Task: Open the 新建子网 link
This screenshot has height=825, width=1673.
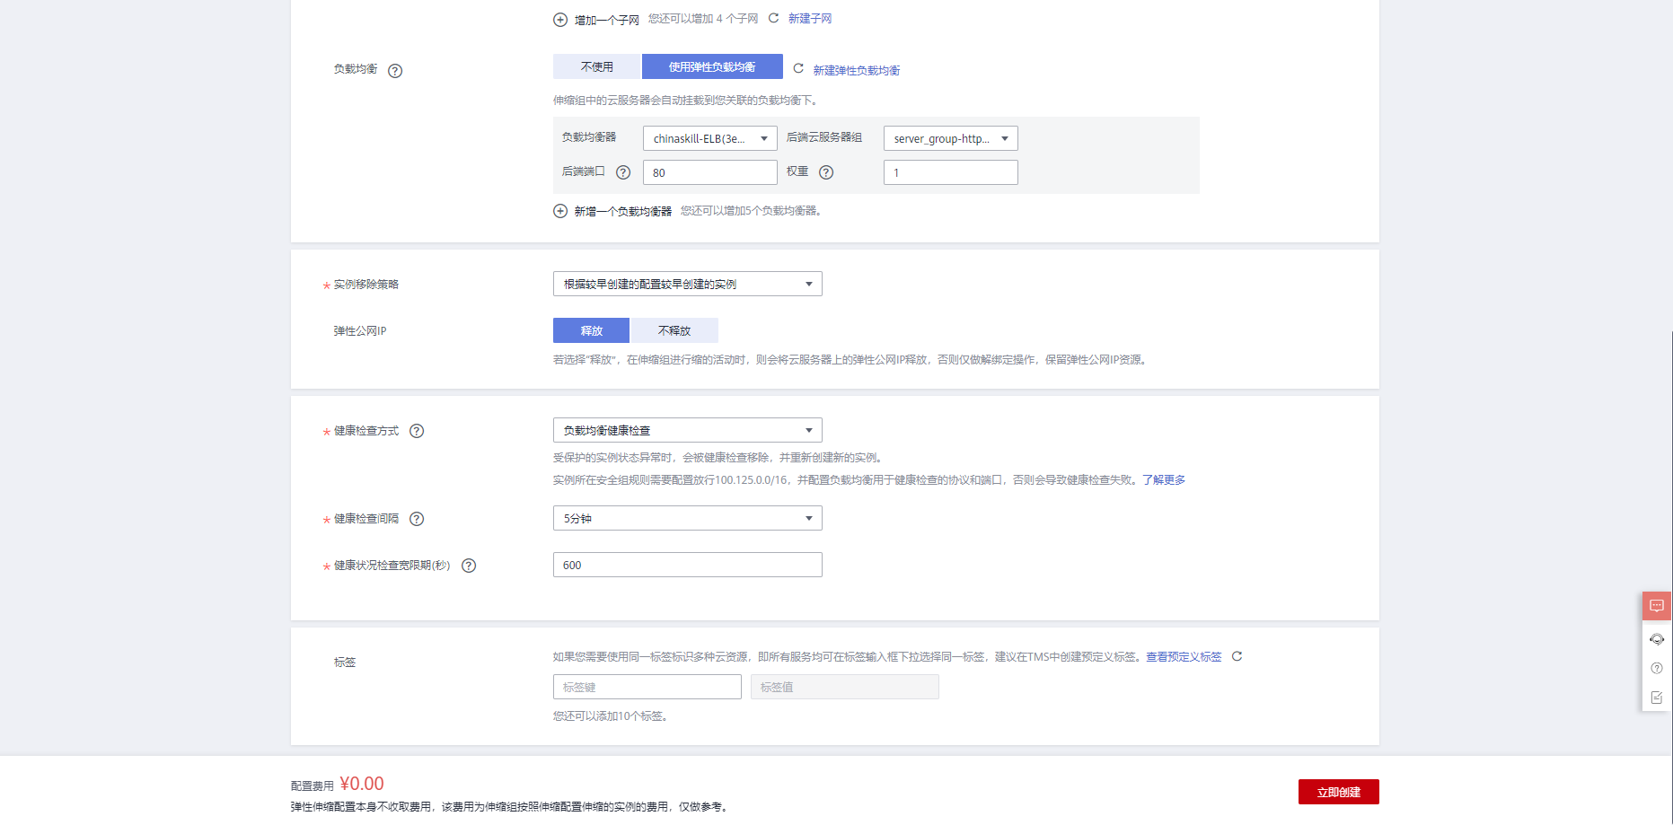Action: point(810,19)
